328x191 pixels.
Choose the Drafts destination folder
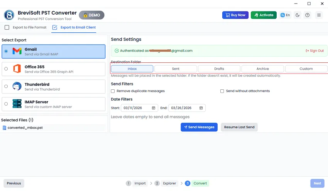click(x=219, y=69)
